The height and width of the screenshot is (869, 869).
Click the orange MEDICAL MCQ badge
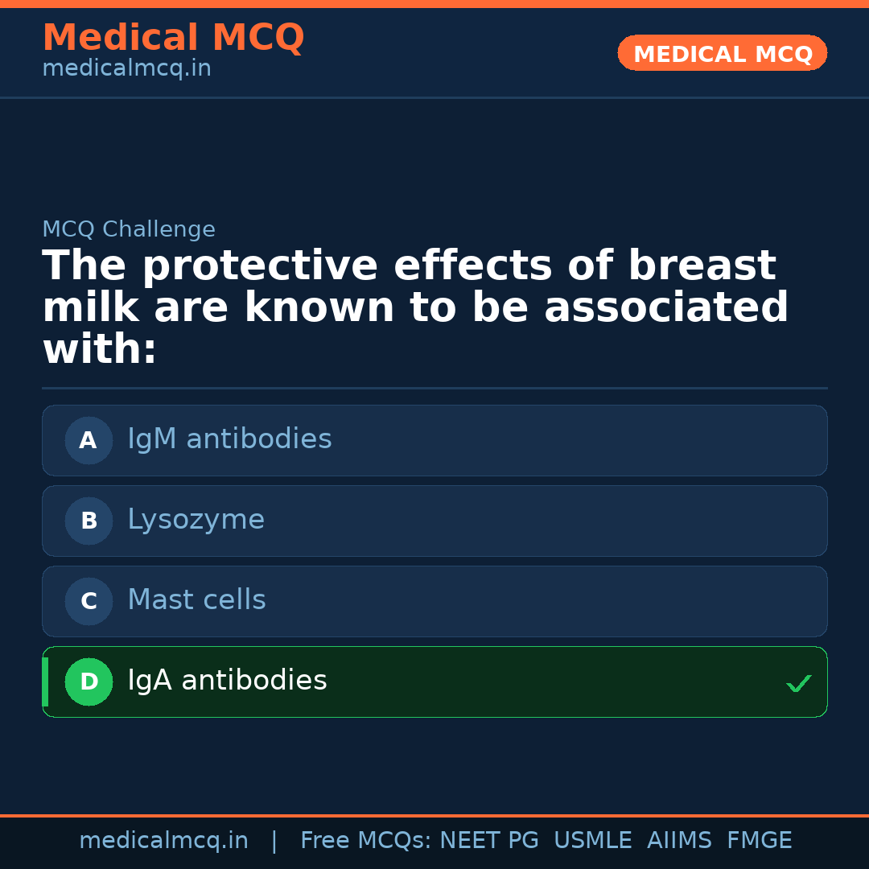[722, 53]
